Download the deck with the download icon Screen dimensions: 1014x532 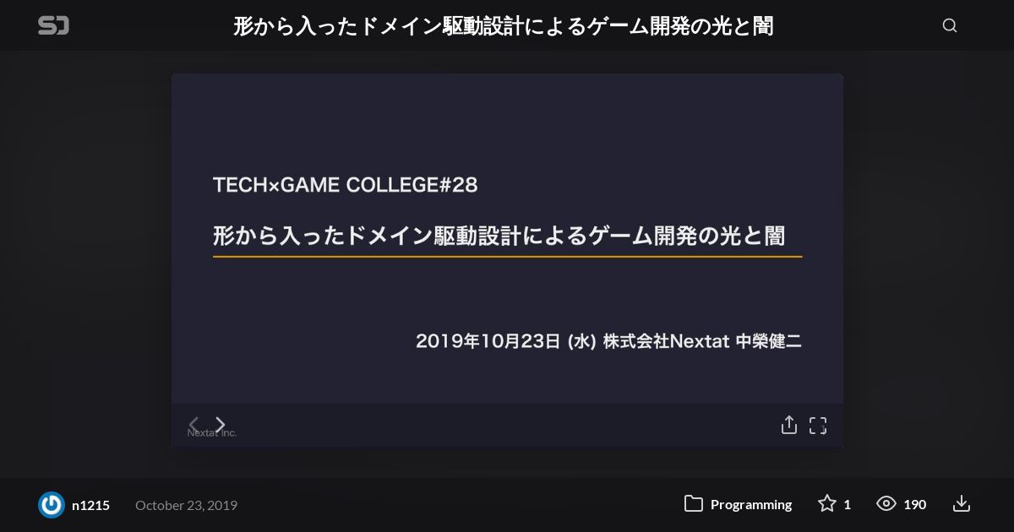click(962, 503)
